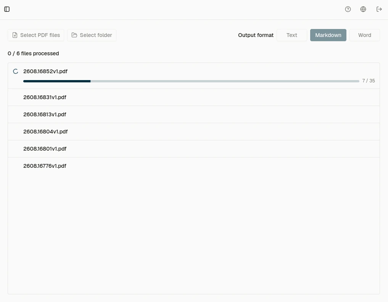Image resolution: width=388 pixels, height=302 pixels.
Task: Click the 7 / 35 page counter
Action: coord(369,81)
